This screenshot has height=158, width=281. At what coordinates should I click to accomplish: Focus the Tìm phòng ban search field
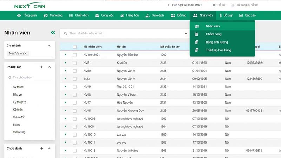point(30,77)
